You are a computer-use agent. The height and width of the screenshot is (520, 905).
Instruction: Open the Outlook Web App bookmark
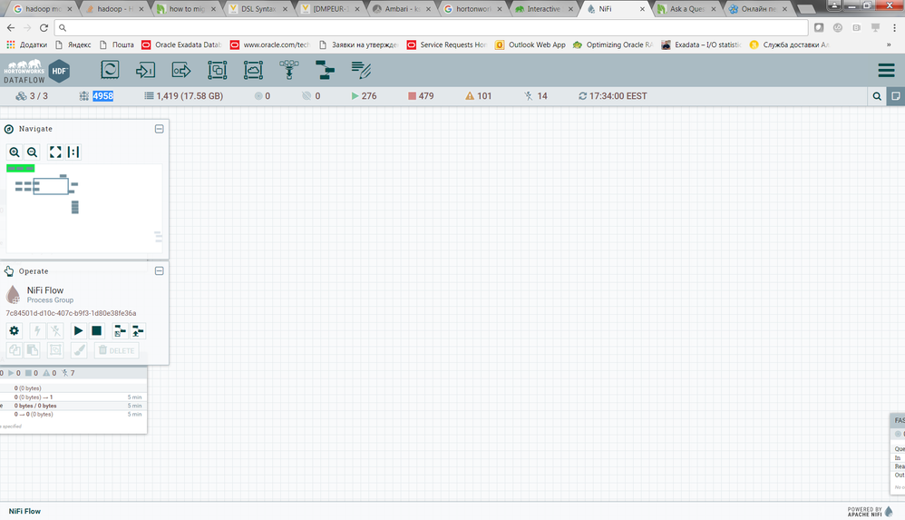pyautogui.click(x=530, y=44)
